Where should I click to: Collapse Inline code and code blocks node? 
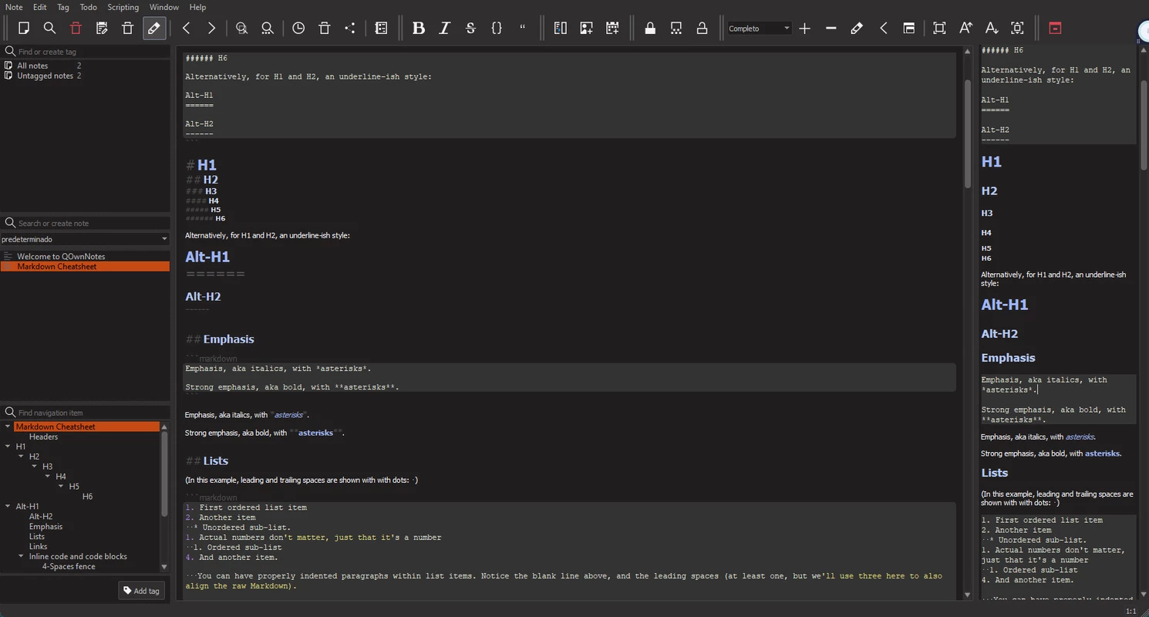(22, 556)
